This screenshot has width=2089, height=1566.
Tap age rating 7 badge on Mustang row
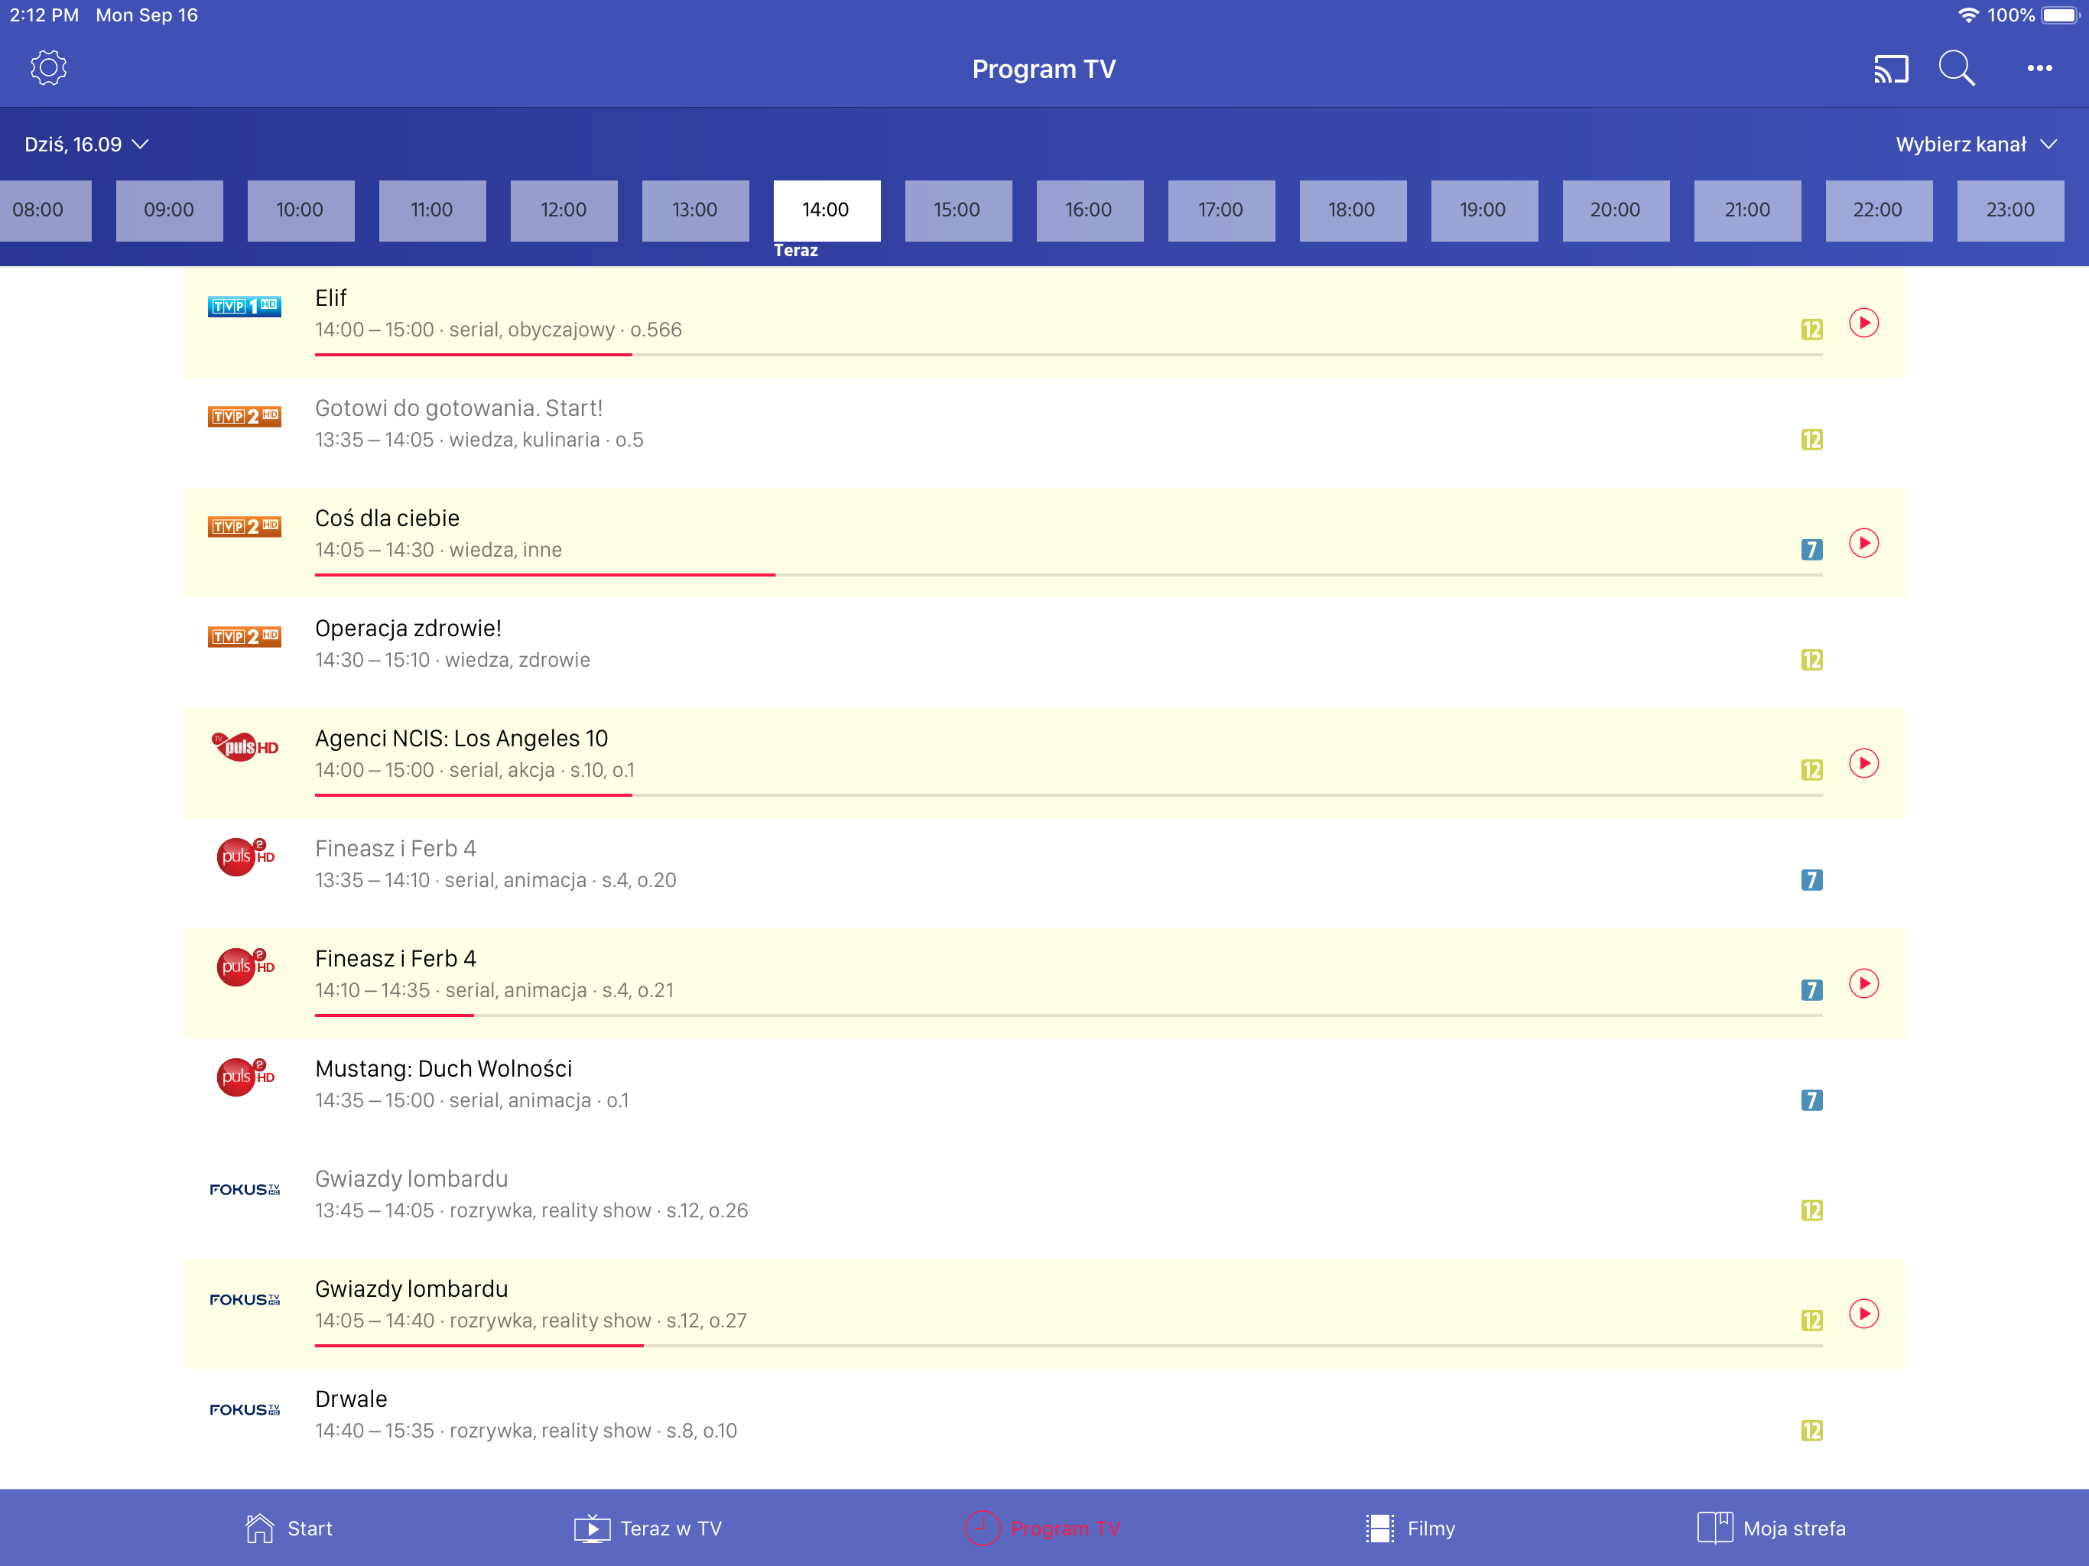coord(1811,1100)
